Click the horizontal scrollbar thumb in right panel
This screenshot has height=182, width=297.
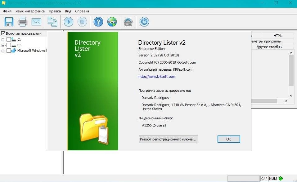coord(264,101)
